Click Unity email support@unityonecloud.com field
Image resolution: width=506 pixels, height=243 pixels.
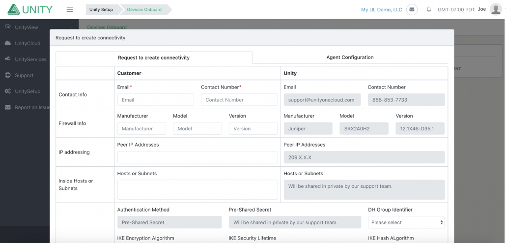click(x=322, y=100)
